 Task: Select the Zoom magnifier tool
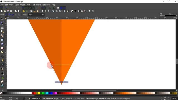2,31
